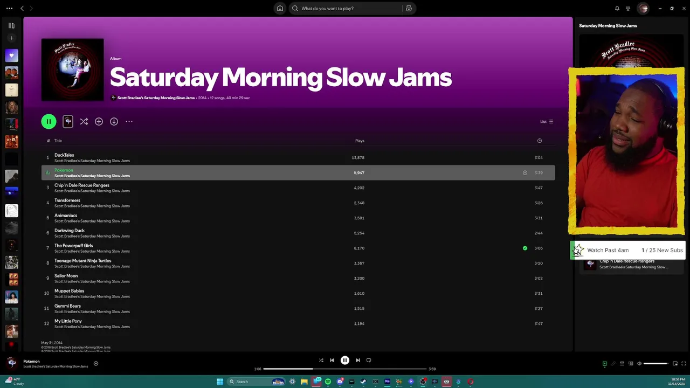Go to Spotify Home
The image size is (690, 388).
click(x=280, y=8)
